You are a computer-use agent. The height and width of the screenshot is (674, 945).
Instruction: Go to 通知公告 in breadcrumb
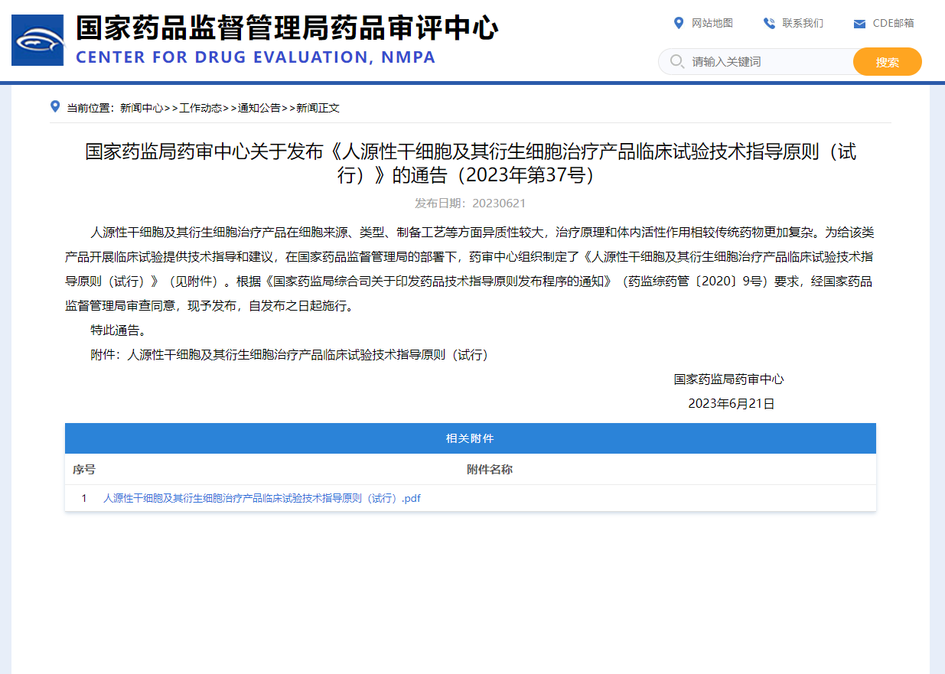tap(259, 108)
